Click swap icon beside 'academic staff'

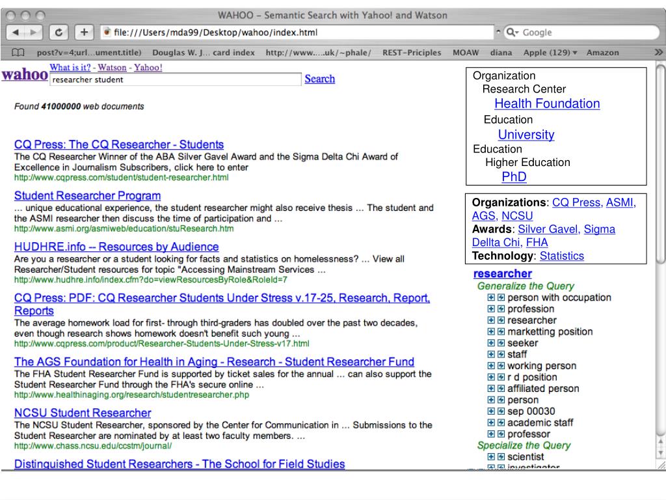coord(501,423)
